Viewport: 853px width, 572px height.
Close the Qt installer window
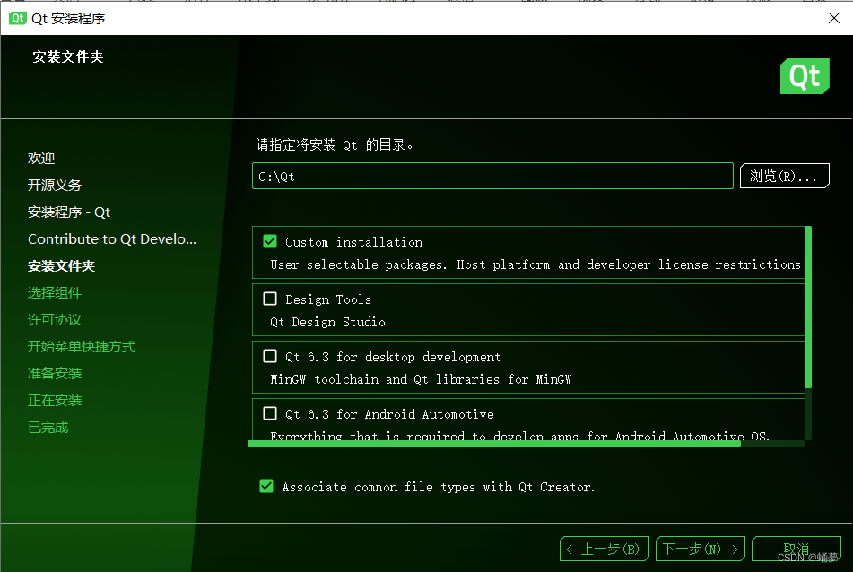click(833, 18)
